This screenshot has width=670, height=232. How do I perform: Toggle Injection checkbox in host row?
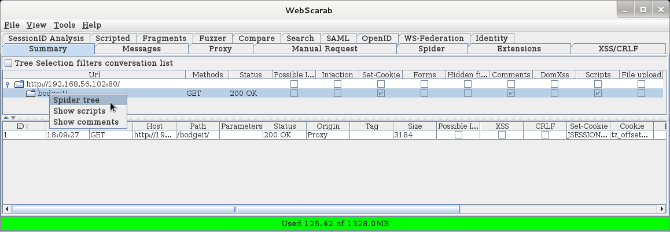click(x=337, y=84)
